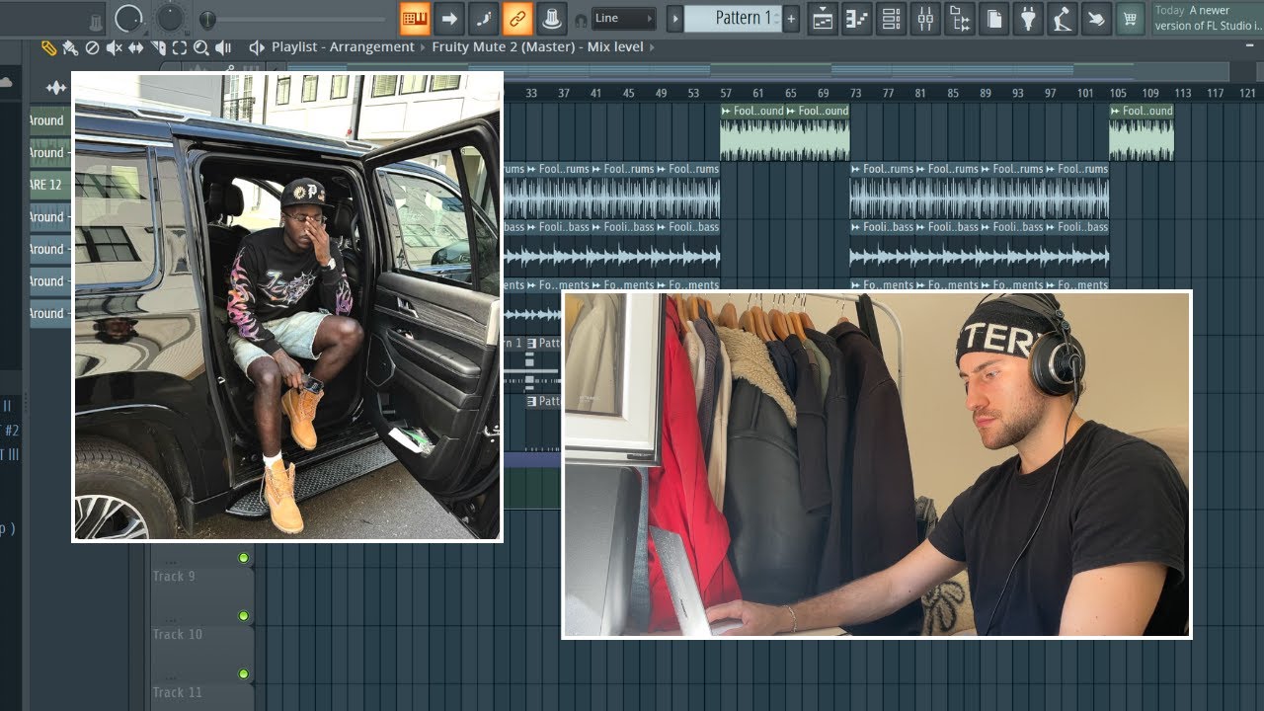Open the news panel about newer FL Studio version
This screenshot has width=1264, height=711.
(1208, 18)
